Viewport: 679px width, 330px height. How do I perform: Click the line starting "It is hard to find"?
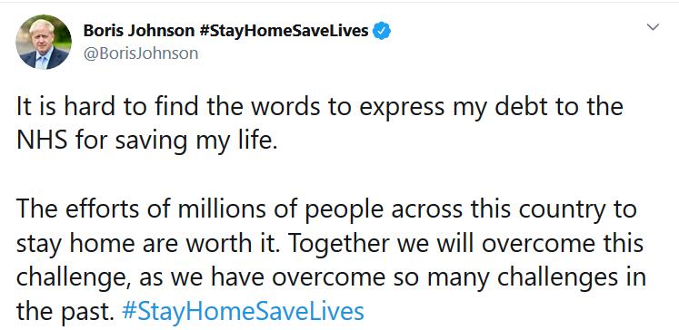coord(320,107)
